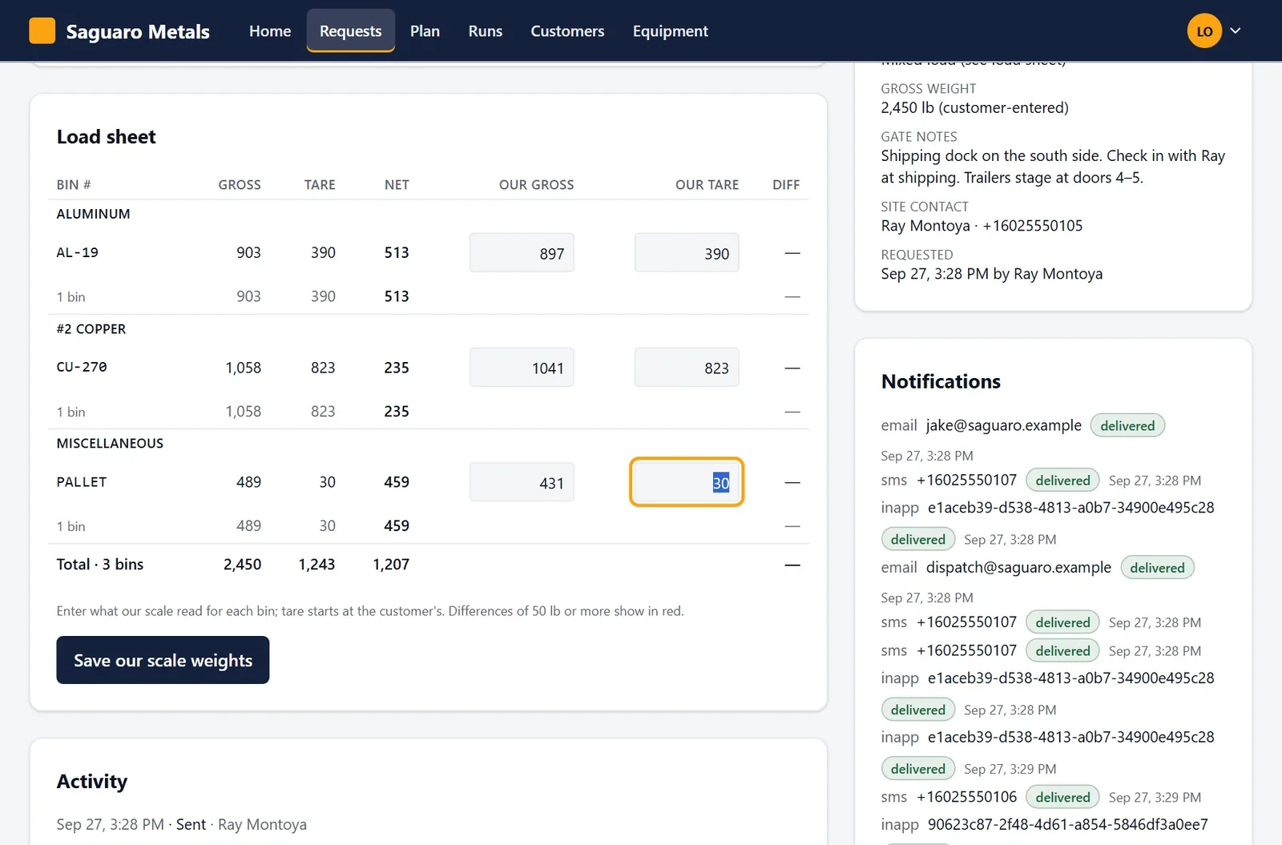Open the Customers tab
Screen dimensions: 1282x845
pos(567,31)
